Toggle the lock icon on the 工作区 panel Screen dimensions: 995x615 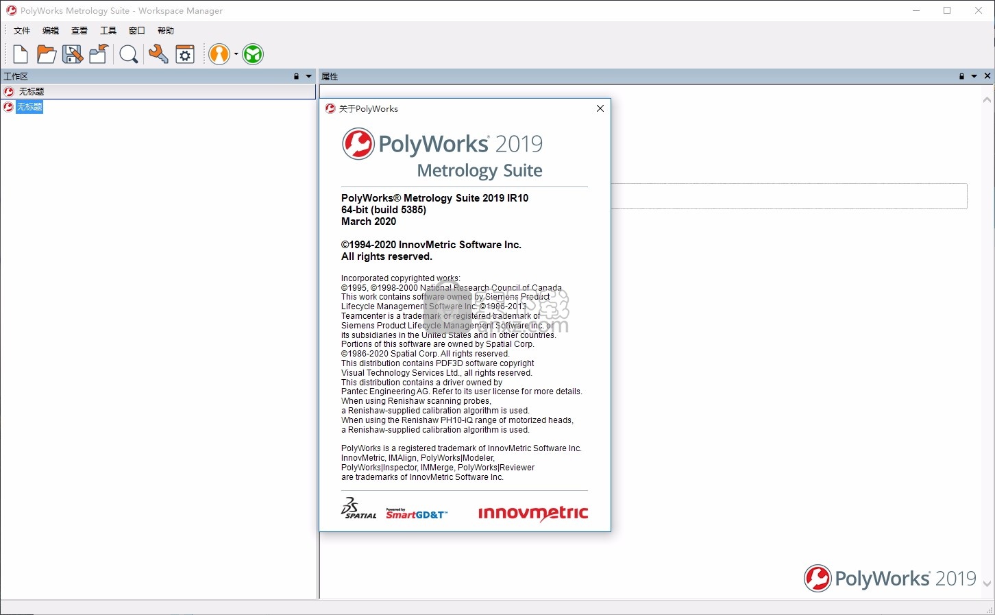point(296,76)
